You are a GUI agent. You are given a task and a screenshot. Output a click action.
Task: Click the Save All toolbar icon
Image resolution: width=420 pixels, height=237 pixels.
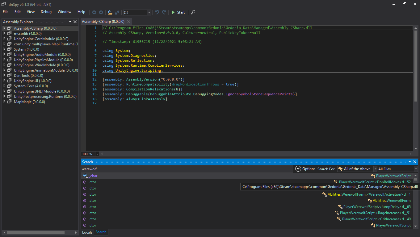117,12
